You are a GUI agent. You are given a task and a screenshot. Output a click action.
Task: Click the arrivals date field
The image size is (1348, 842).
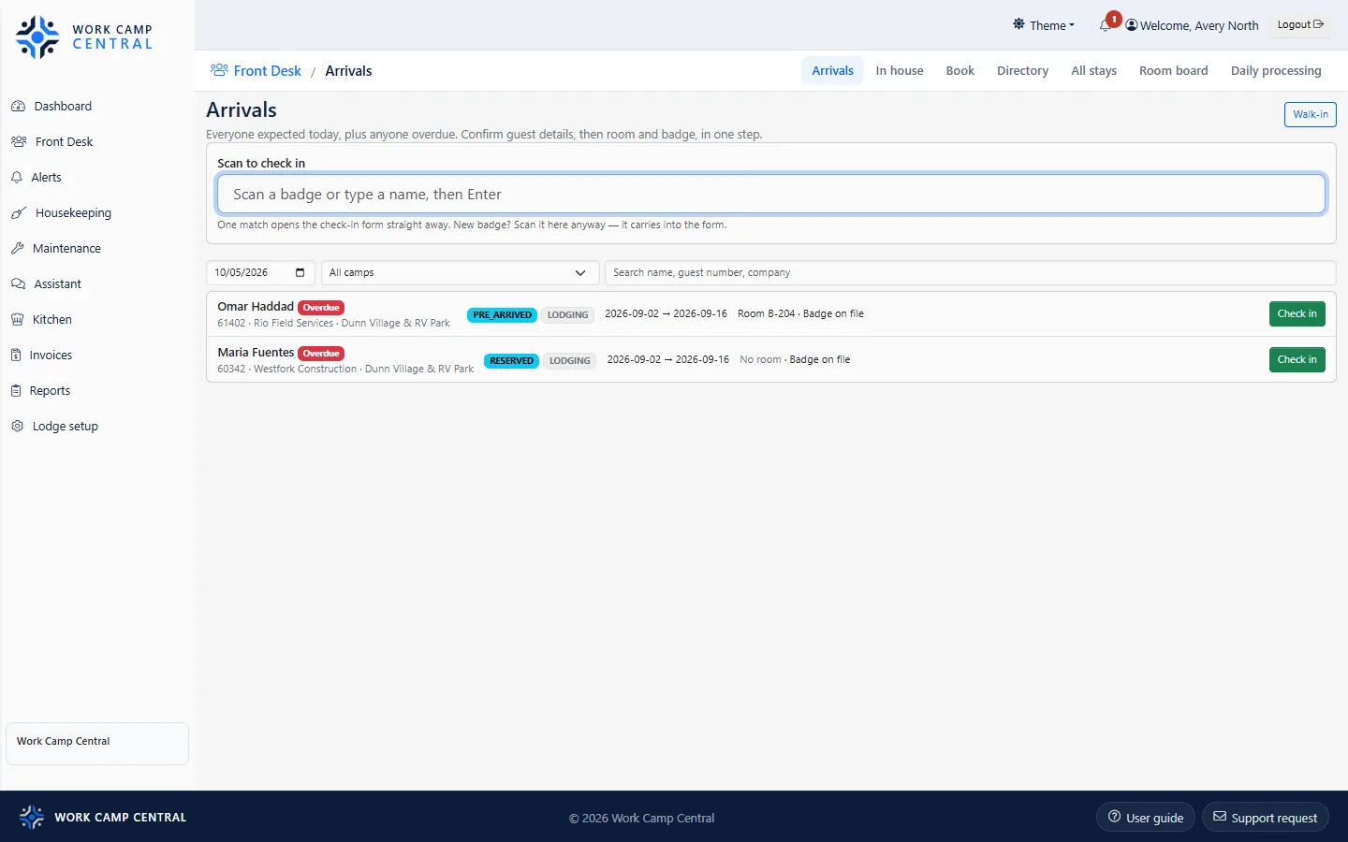(260, 272)
